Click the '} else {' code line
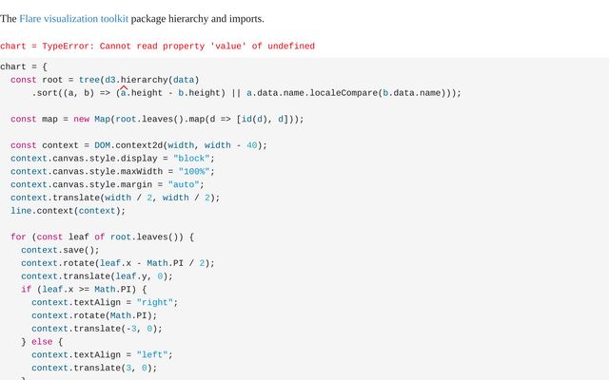Image resolution: width=609 pixels, height=380 pixels. (42, 342)
